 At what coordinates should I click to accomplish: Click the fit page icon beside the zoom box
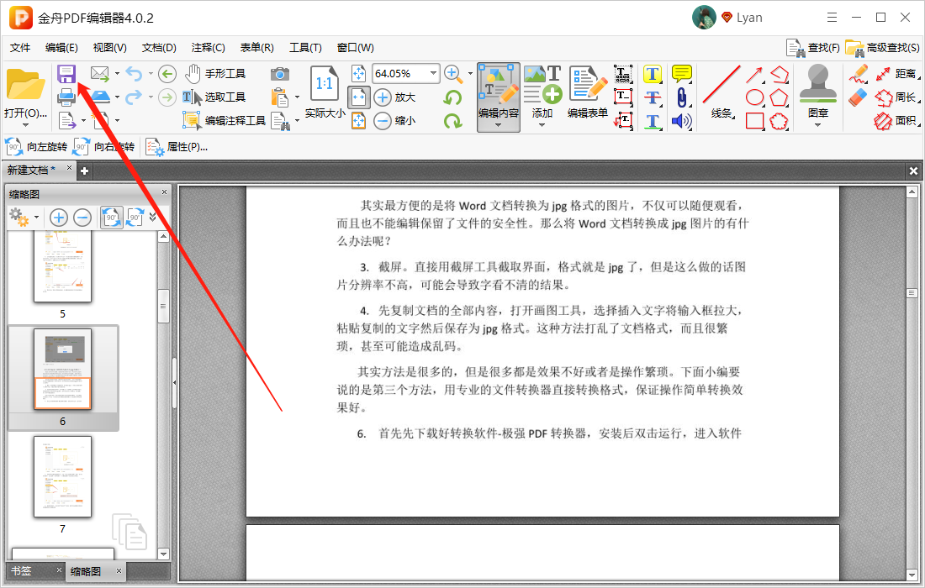(359, 74)
